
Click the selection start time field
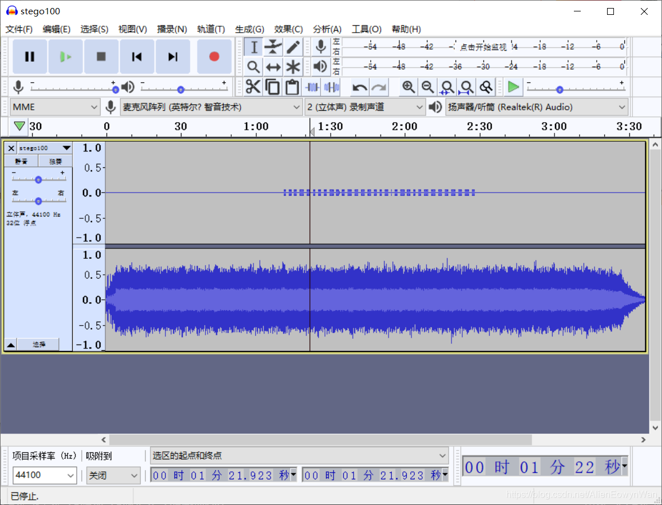tap(224, 475)
